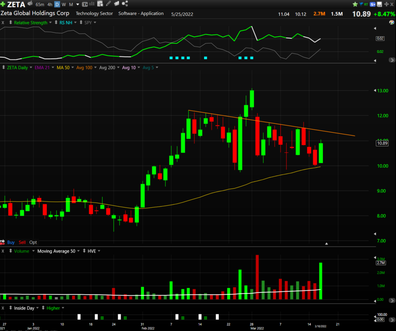The height and width of the screenshot is (331, 396).
Task: Close the Volume pane with X
Action: click(3, 251)
